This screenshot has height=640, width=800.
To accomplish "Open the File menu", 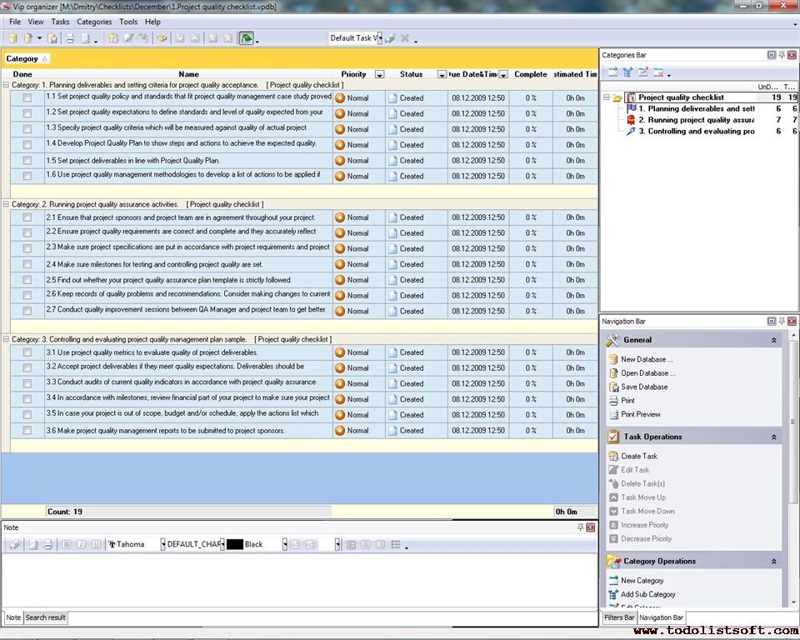I will pyautogui.click(x=15, y=22).
